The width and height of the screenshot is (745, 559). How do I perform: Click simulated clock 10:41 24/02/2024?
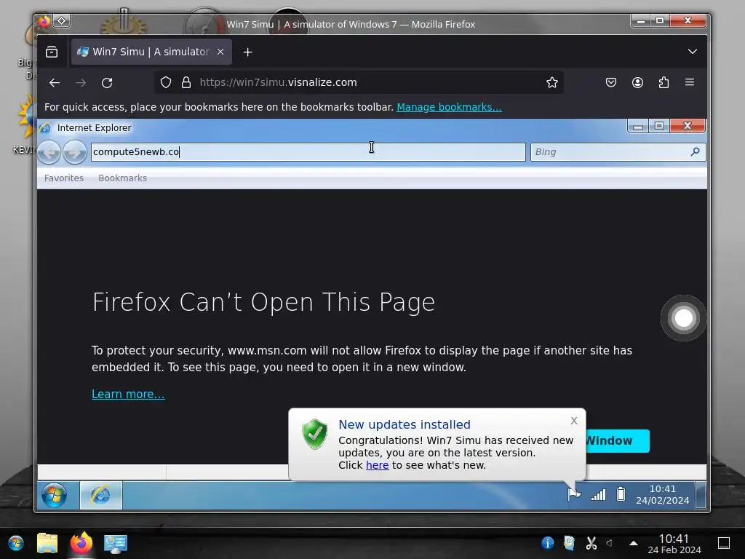pyautogui.click(x=662, y=495)
